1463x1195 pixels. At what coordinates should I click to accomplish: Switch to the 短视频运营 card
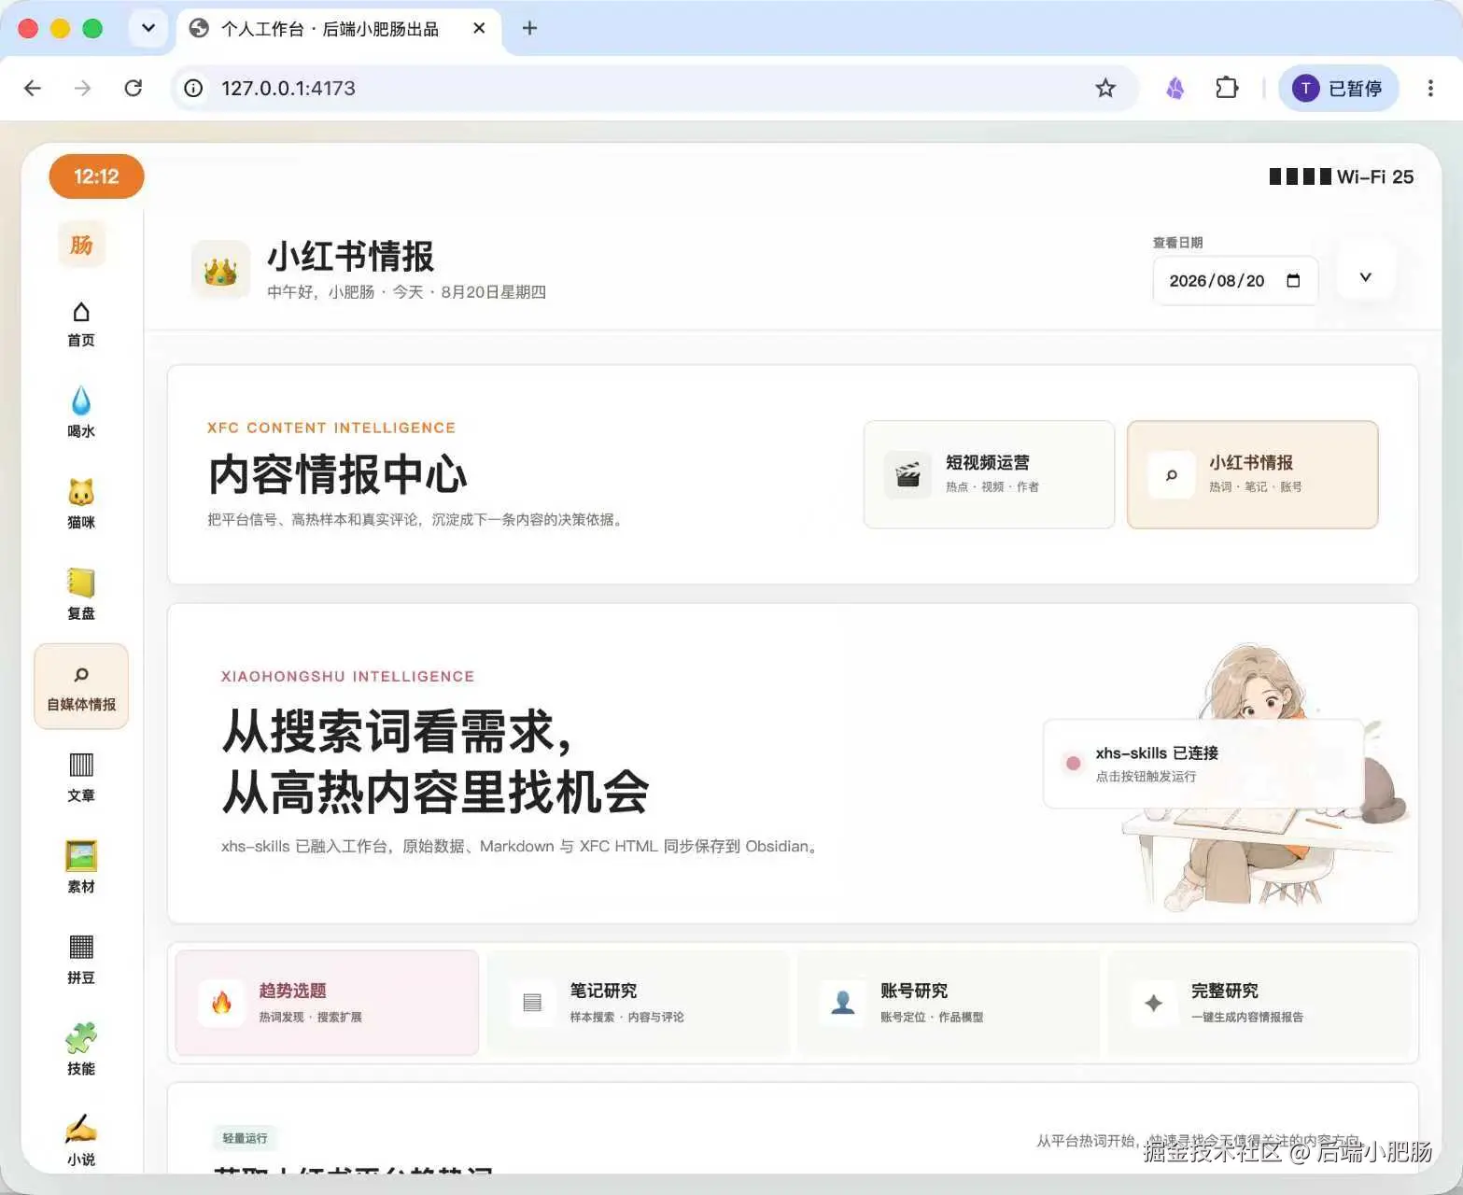(989, 474)
